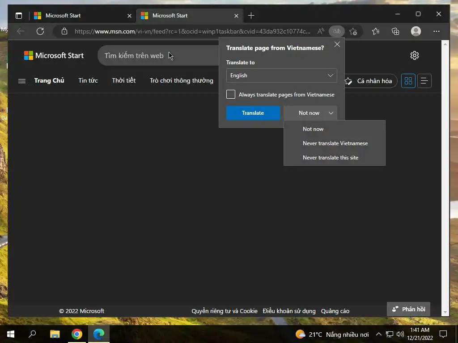Viewport: 458px width, 343px height.
Task: Click the address bar URL
Action: pyautogui.click(x=192, y=31)
